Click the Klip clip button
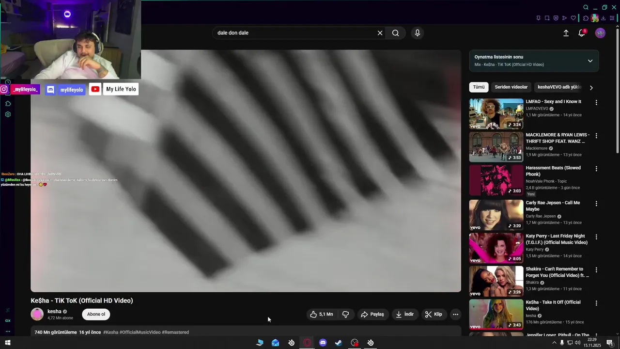 434,314
